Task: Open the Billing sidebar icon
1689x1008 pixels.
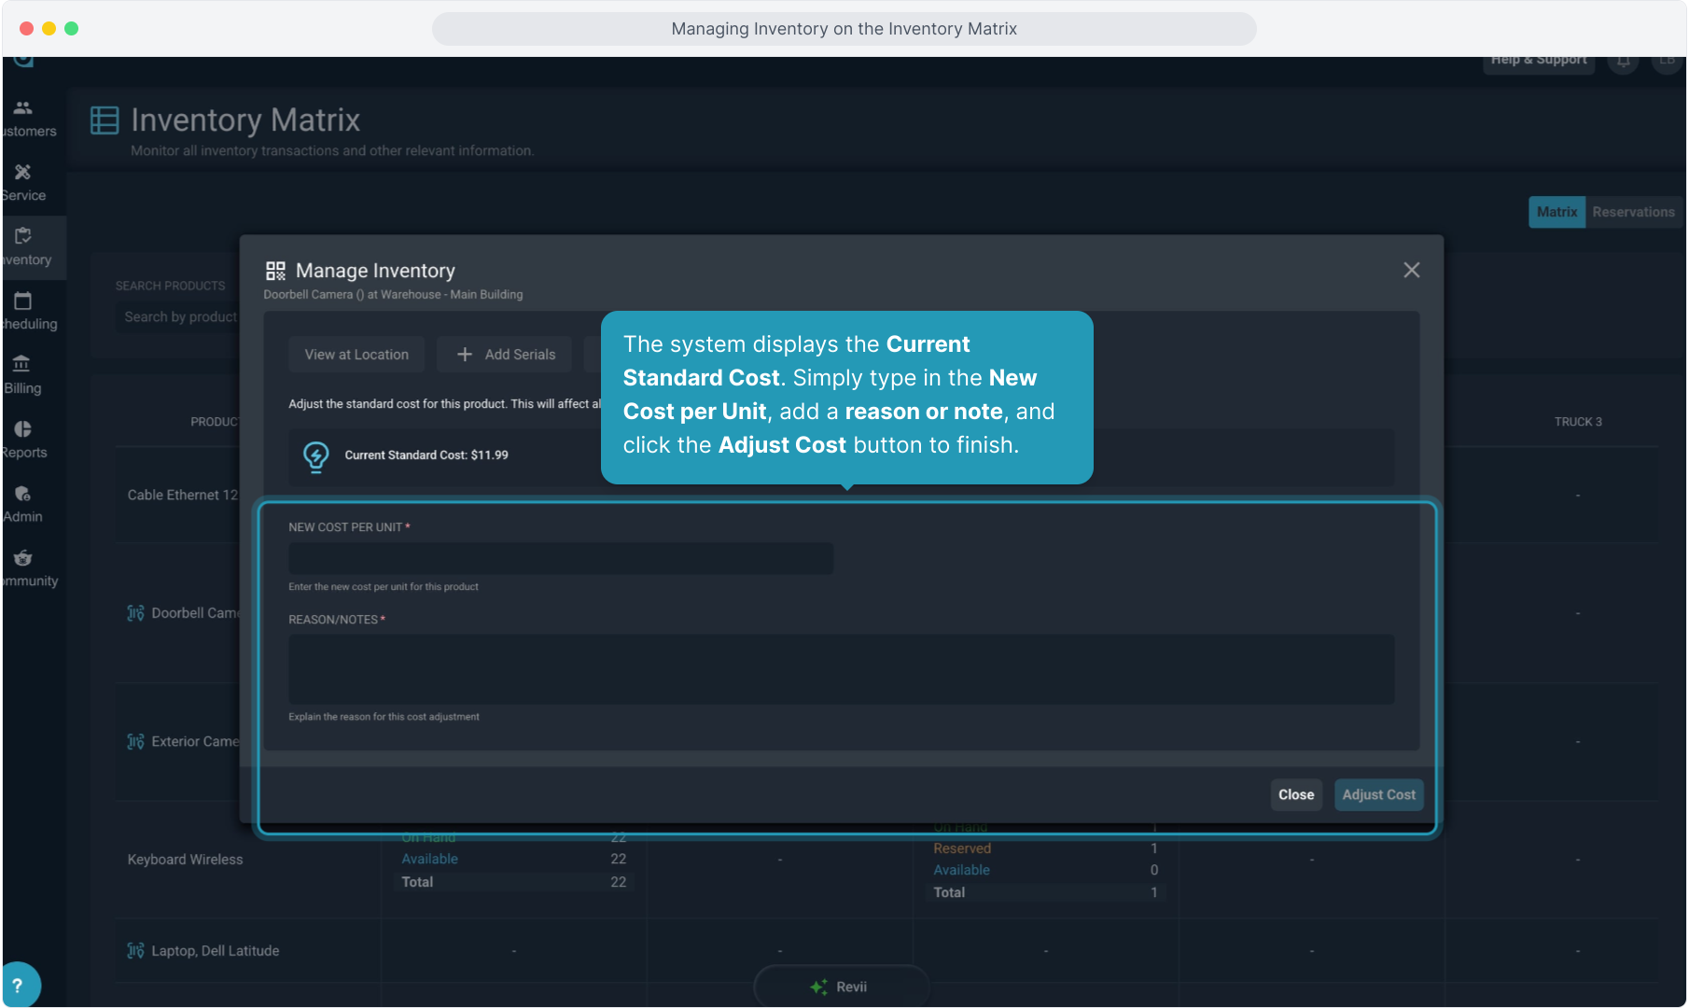Action: pyautogui.click(x=22, y=365)
